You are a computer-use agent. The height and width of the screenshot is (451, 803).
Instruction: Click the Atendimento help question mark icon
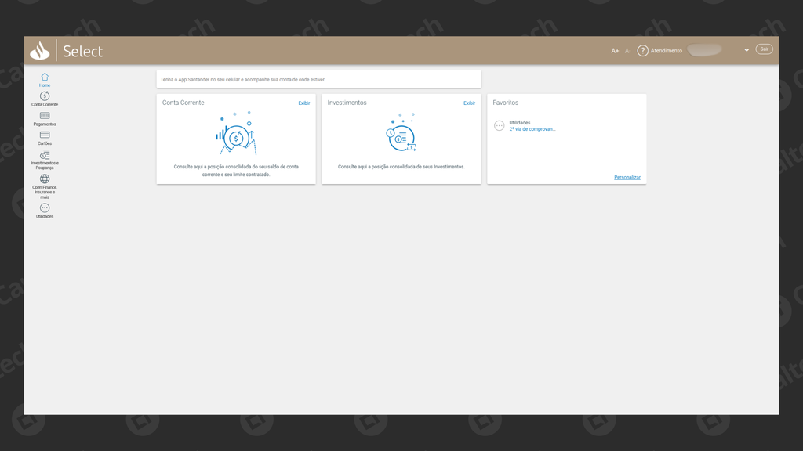pyautogui.click(x=642, y=51)
